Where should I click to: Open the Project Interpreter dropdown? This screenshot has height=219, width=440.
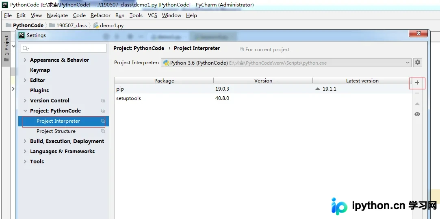click(x=286, y=63)
